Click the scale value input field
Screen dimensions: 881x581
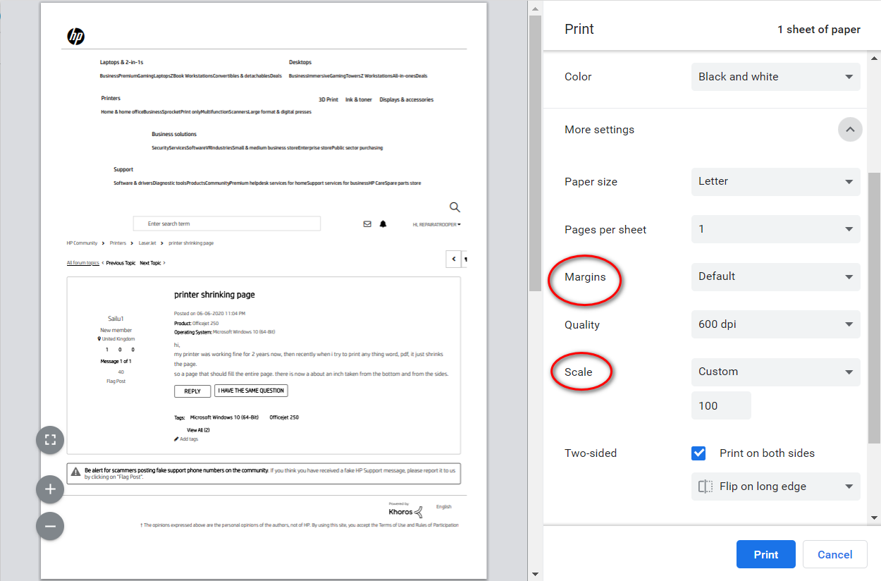coord(720,406)
